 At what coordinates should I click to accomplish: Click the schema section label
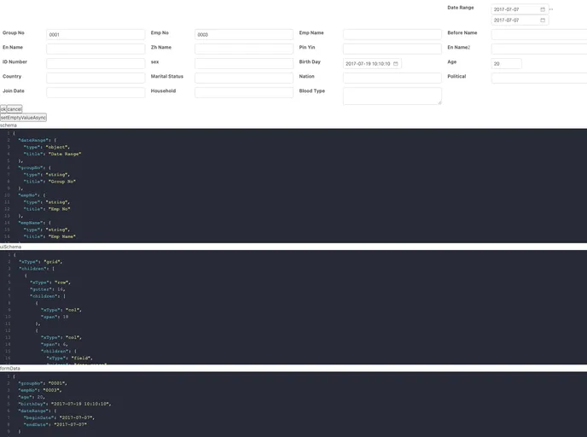9,125
